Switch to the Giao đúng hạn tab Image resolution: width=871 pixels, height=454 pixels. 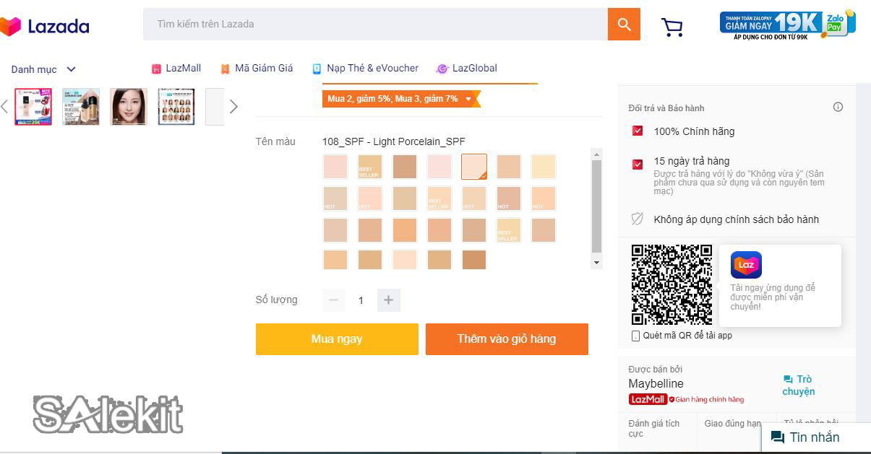731,423
